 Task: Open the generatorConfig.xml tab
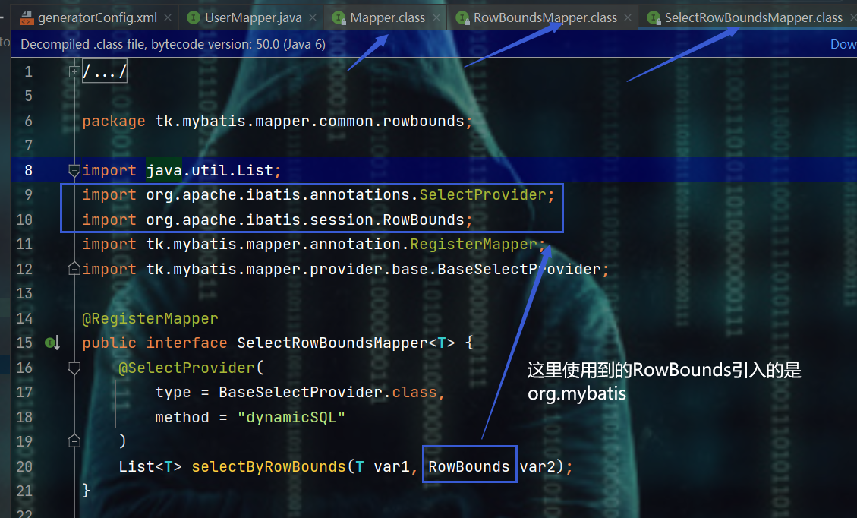(x=95, y=17)
